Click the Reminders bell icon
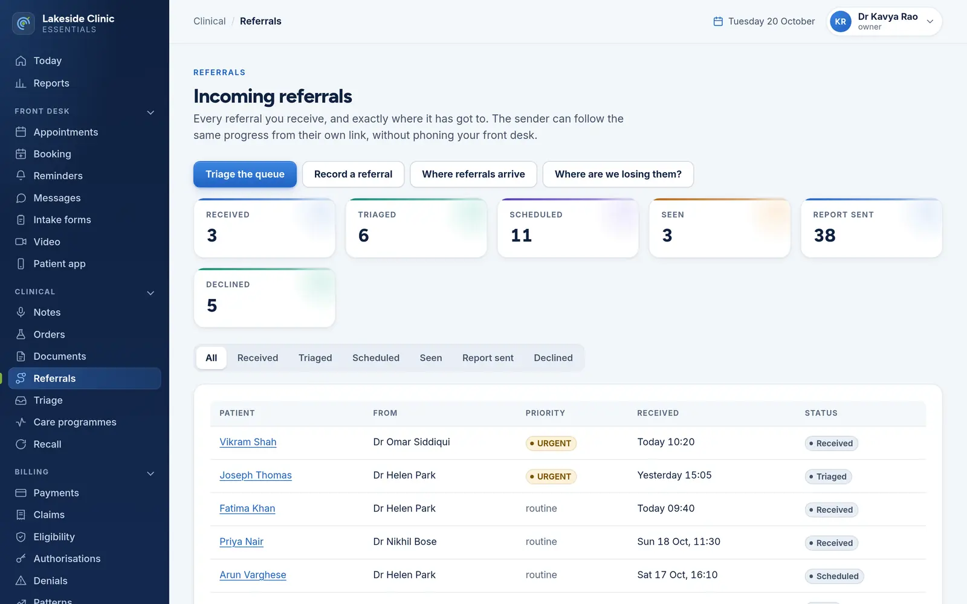The image size is (967, 604). click(x=21, y=176)
